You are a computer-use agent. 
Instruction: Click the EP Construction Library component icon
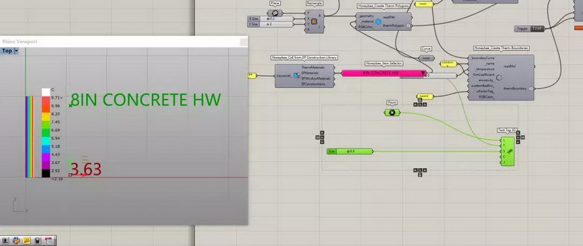click(x=296, y=76)
